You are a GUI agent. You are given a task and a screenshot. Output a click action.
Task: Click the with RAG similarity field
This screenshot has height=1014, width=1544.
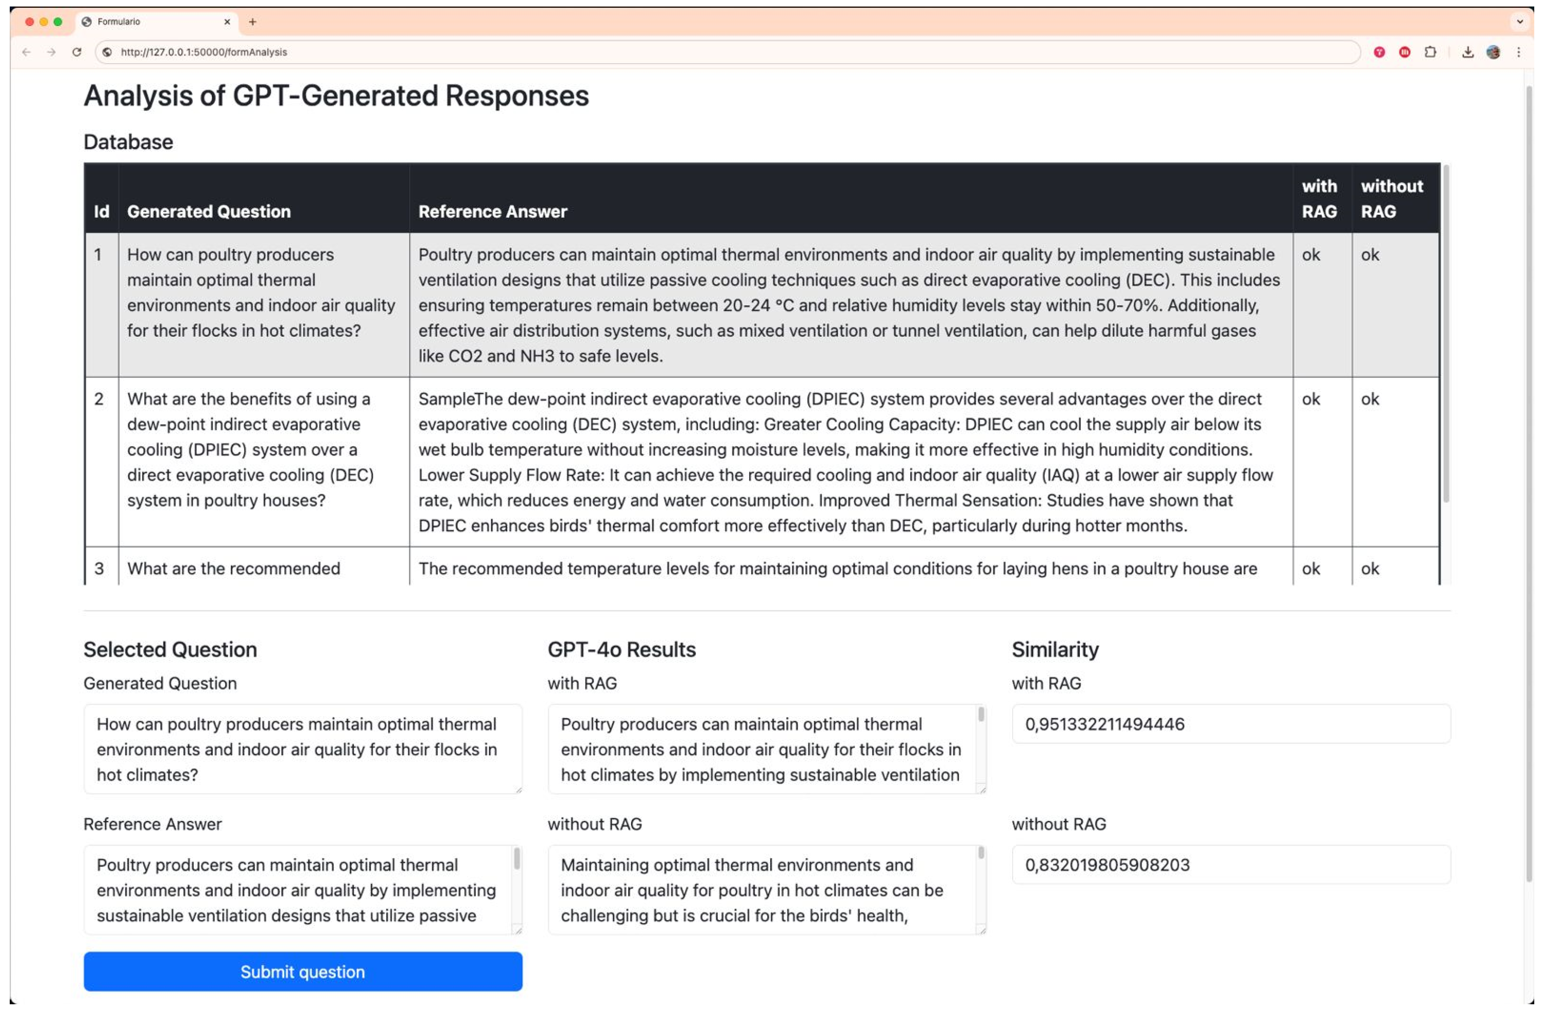click(x=1231, y=725)
